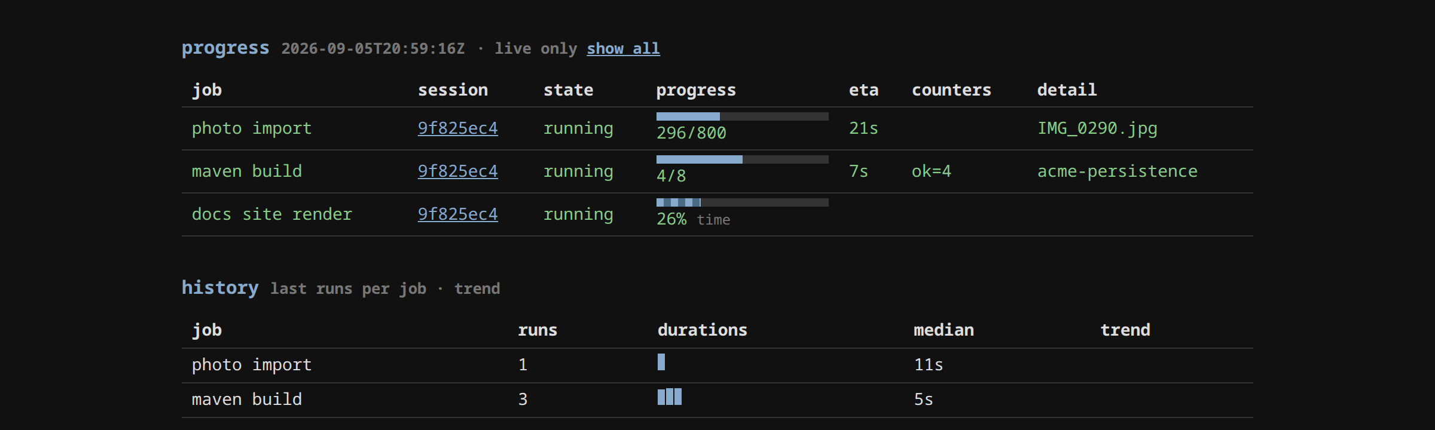Click 'photo import' in progress table
The image size is (1435, 430).
point(252,128)
